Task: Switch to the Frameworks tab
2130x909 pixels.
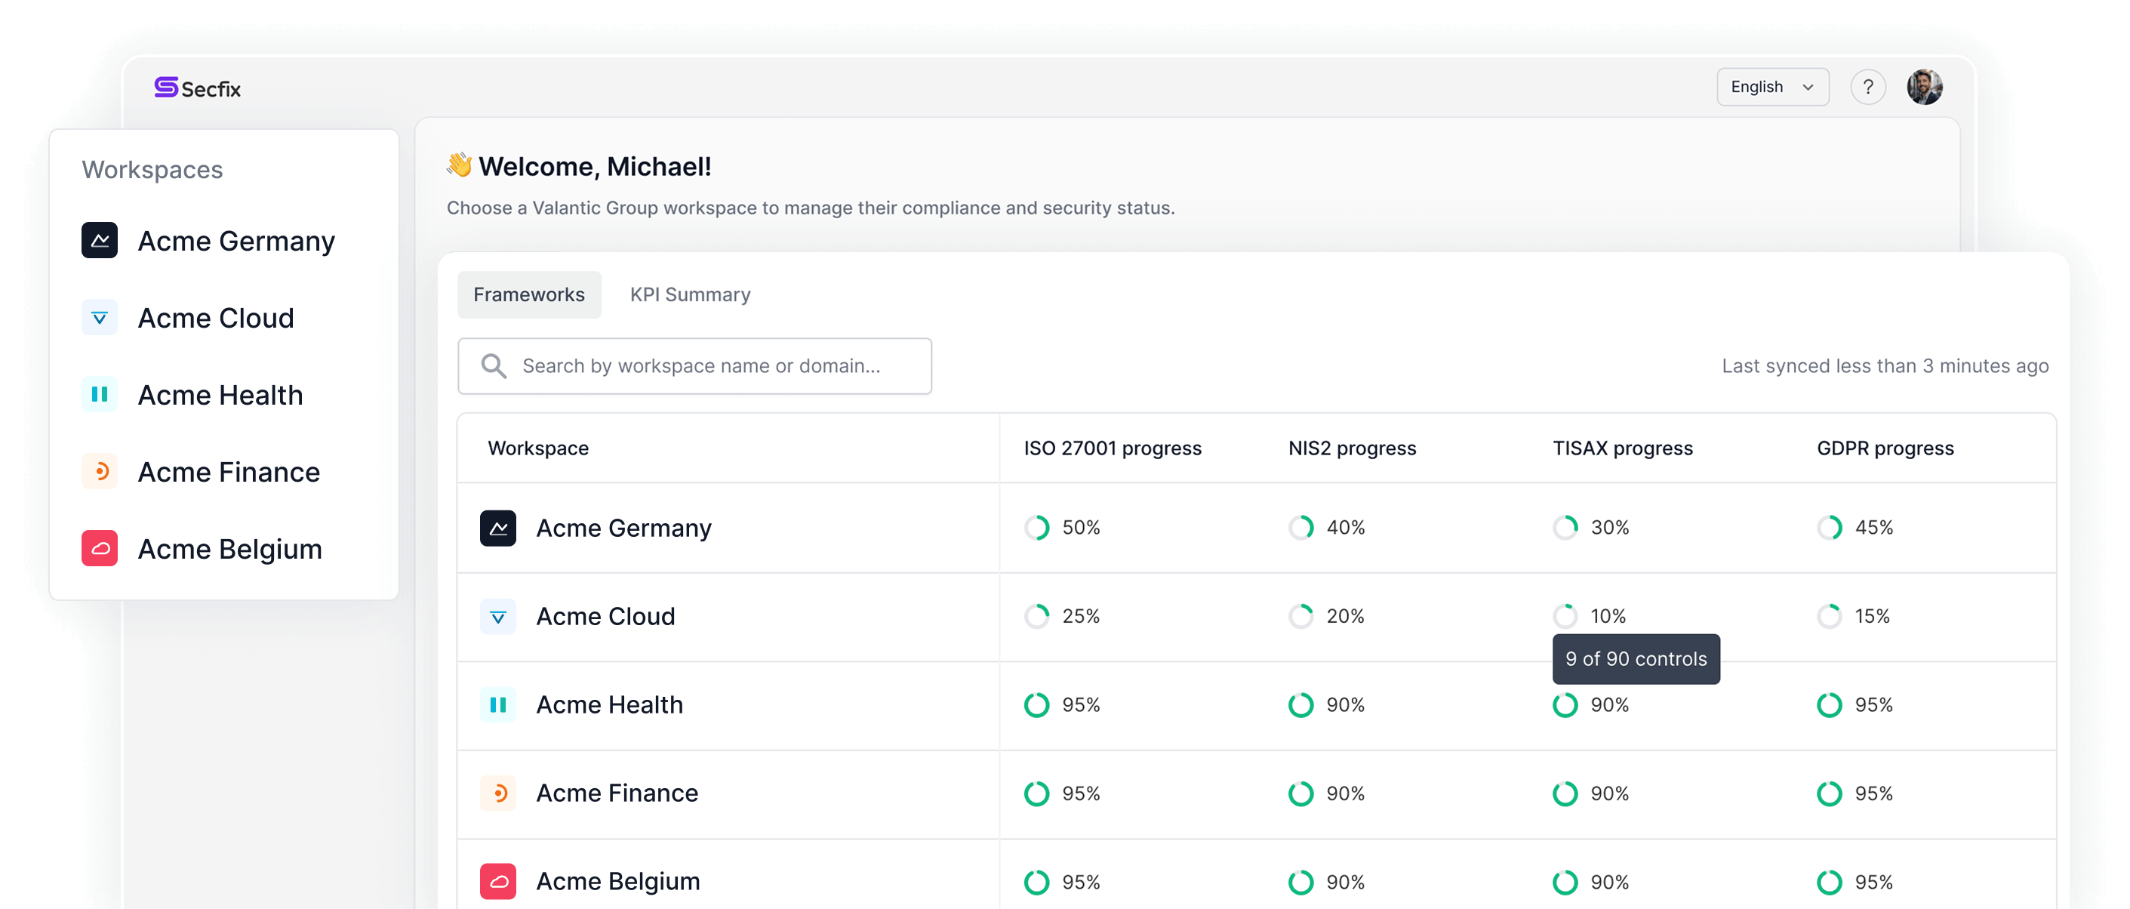Action: click(x=529, y=294)
